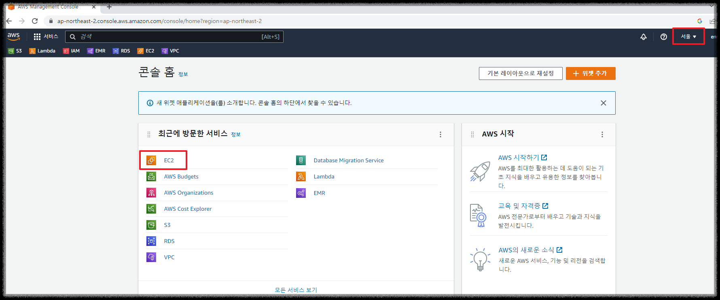The height and width of the screenshot is (300, 720).
Task: Open Database Migration Service link
Action: pyautogui.click(x=349, y=160)
